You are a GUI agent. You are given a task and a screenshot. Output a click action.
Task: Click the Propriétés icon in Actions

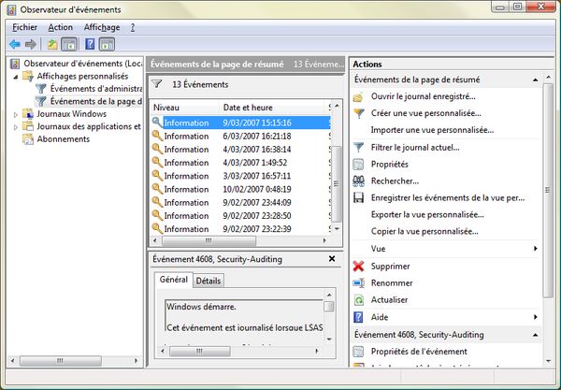point(359,164)
